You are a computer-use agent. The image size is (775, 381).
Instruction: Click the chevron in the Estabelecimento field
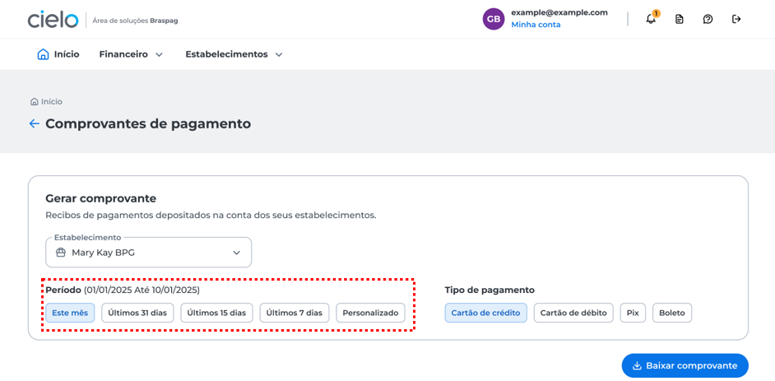click(237, 253)
